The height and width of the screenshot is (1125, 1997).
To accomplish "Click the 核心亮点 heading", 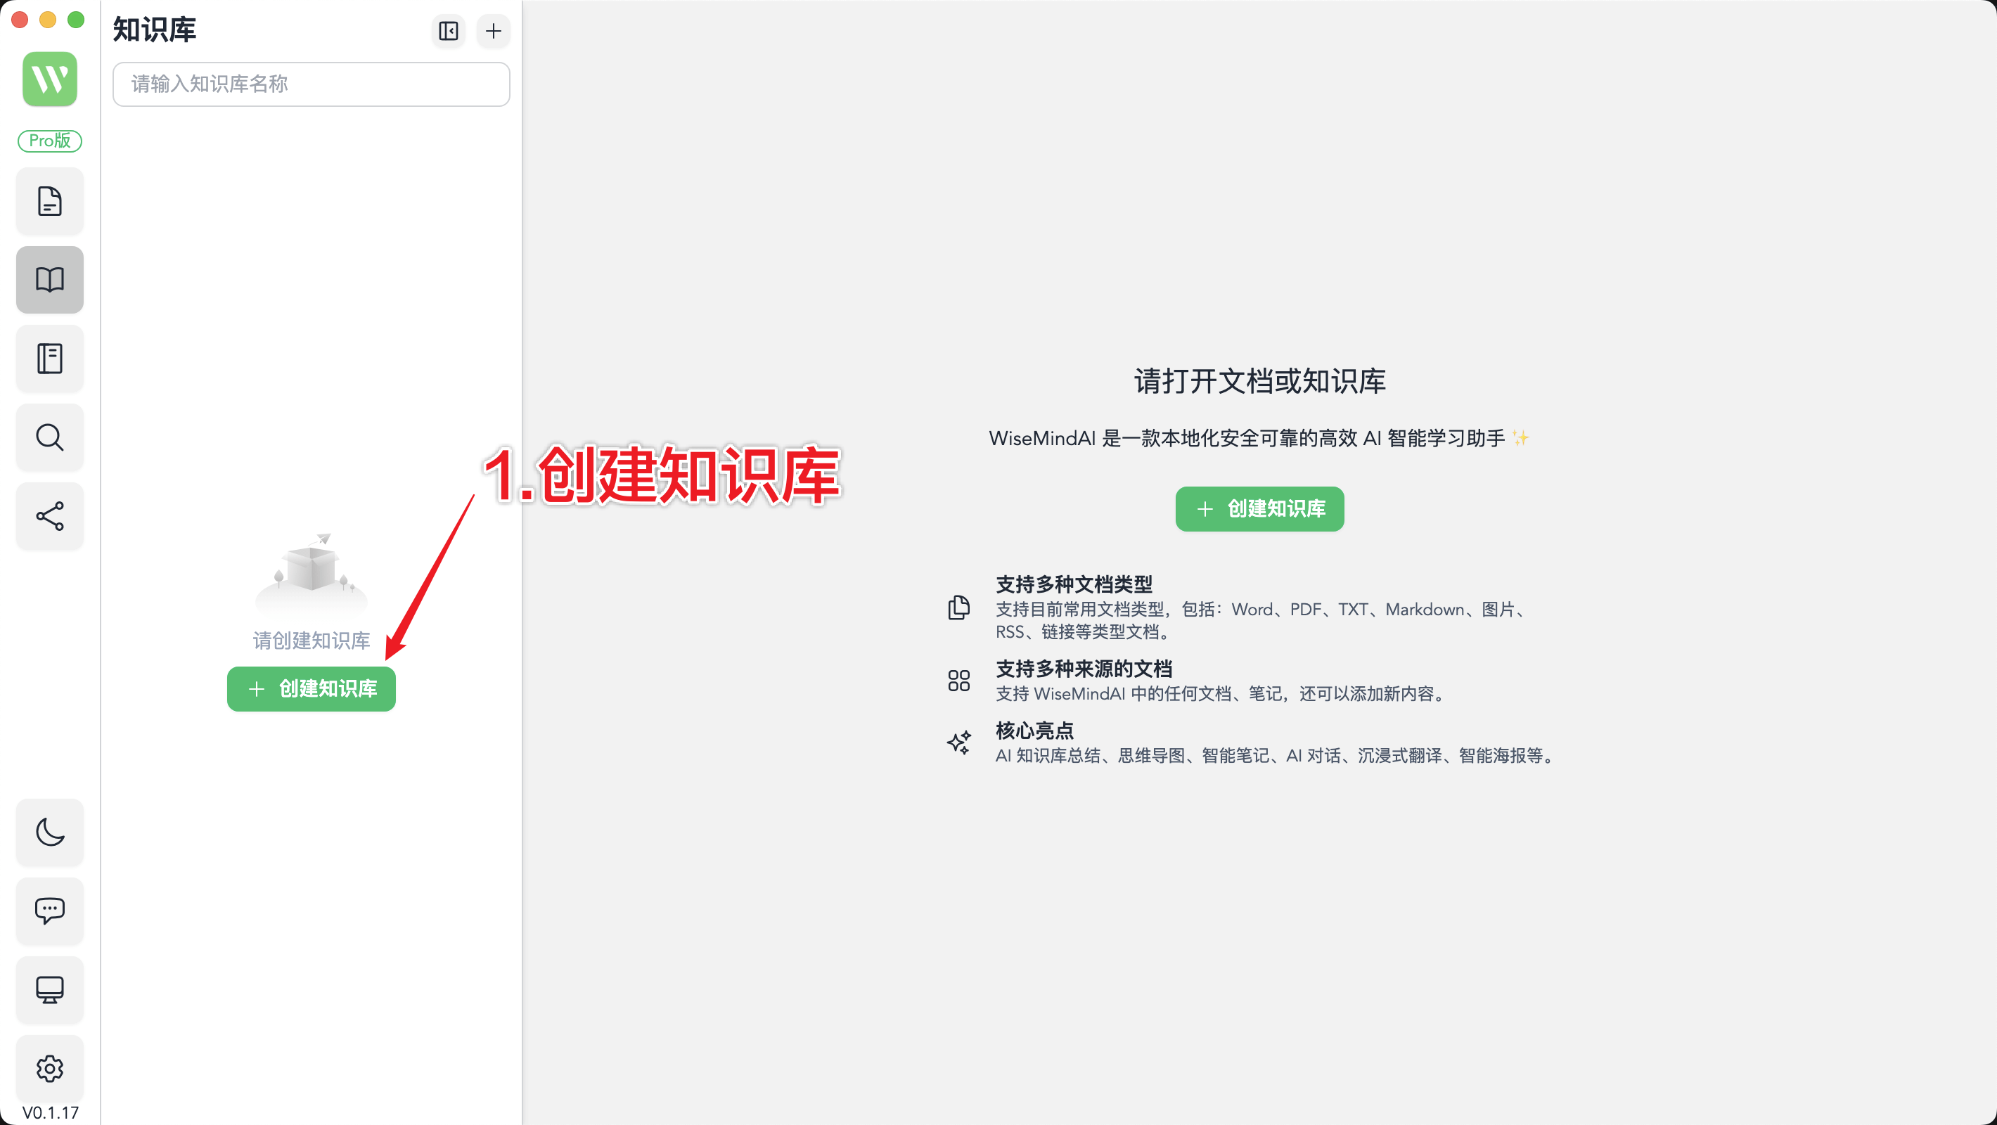I will (x=1034, y=731).
